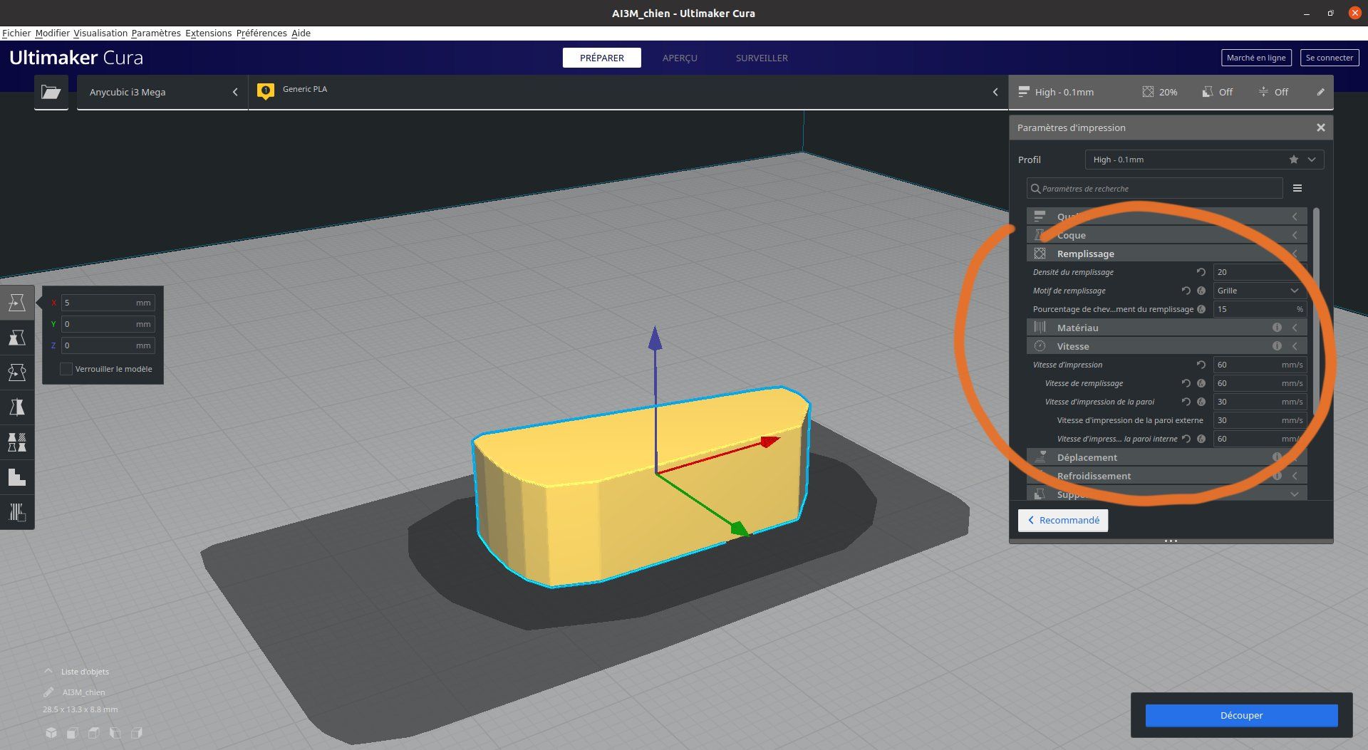Reset Vitesse d'impression de la paroi
Viewport: 1368px width, 750px height.
[x=1186, y=402]
